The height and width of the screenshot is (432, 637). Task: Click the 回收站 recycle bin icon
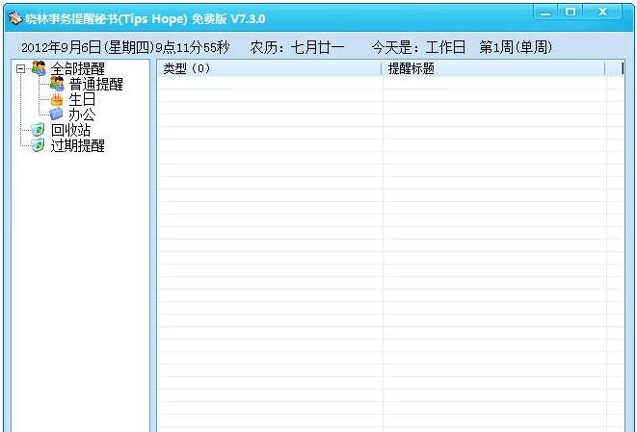tap(38, 130)
